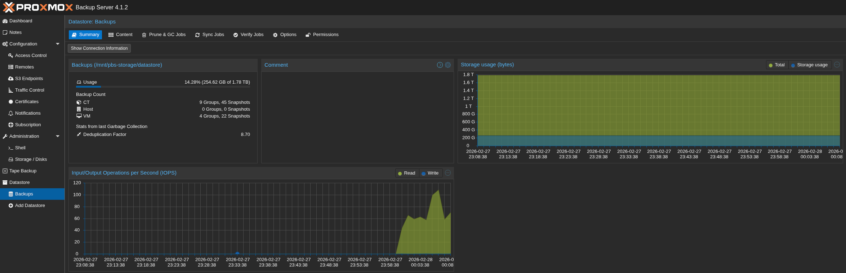846x273 pixels.
Task: Open the Dashboard page
Action: [x=21, y=21]
